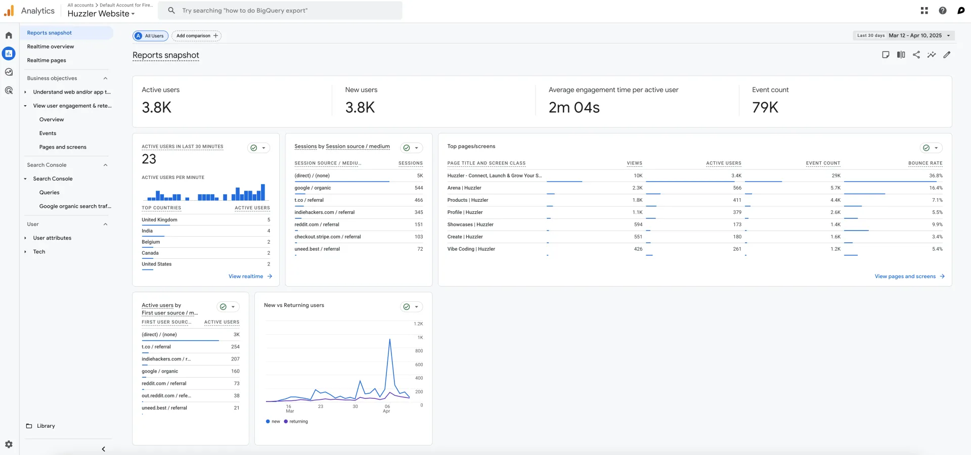Click the Event count metric card
The image size is (971, 455).
(846, 102)
